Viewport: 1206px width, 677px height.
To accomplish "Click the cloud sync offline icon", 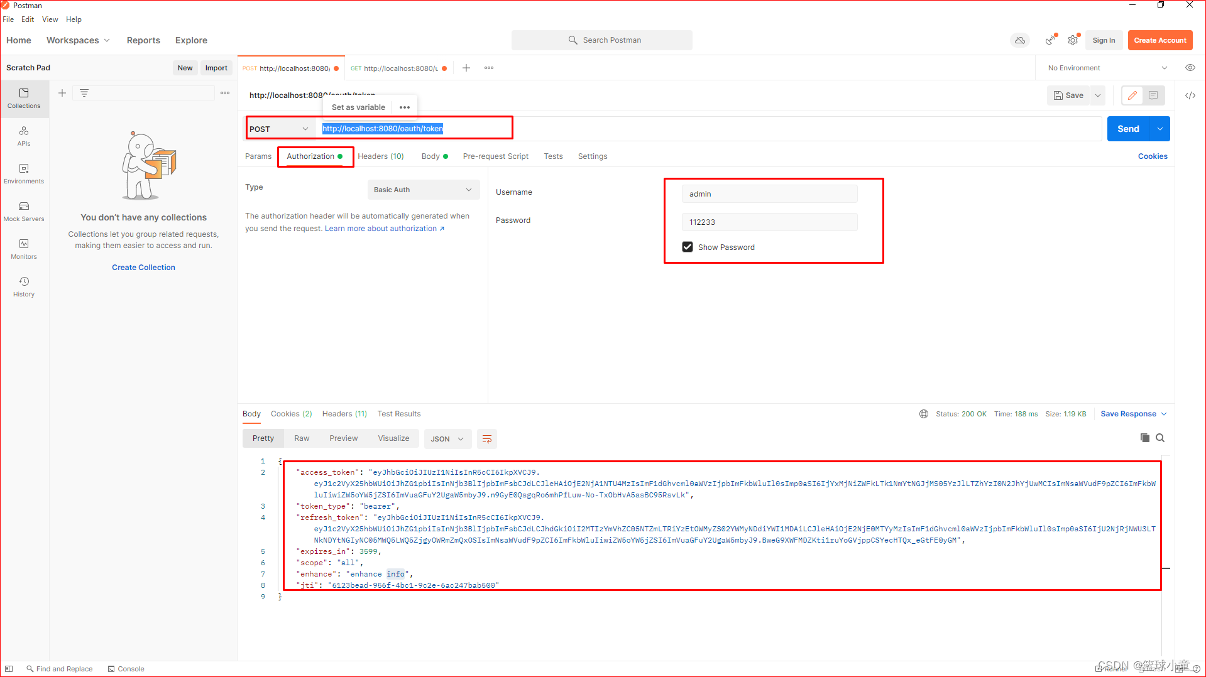I will click(x=1020, y=40).
